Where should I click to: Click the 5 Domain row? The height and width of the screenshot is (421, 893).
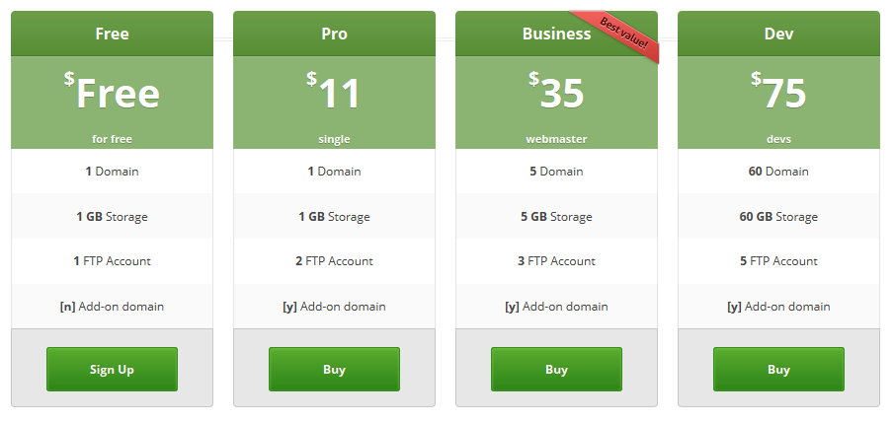(556, 171)
